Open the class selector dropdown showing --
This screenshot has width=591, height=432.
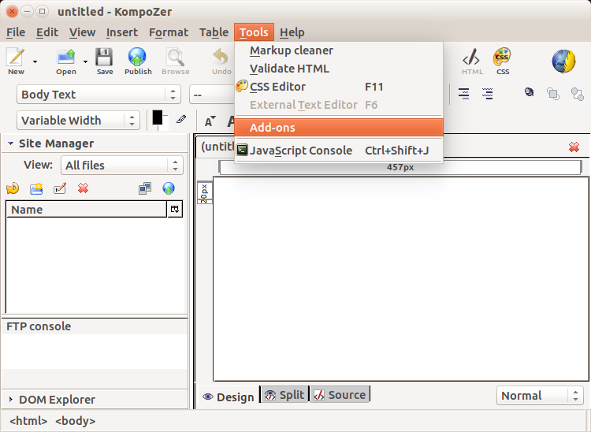point(212,95)
